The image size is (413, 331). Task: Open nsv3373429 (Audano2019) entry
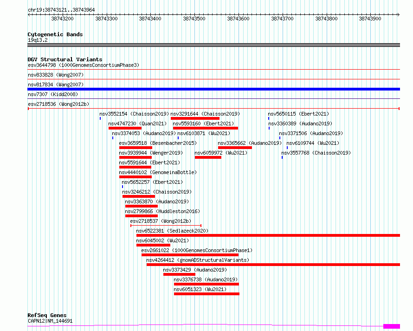point(195,270)
